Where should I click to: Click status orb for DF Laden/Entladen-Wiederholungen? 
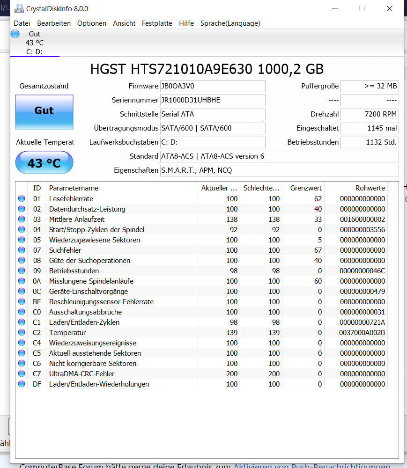(22, 384)
